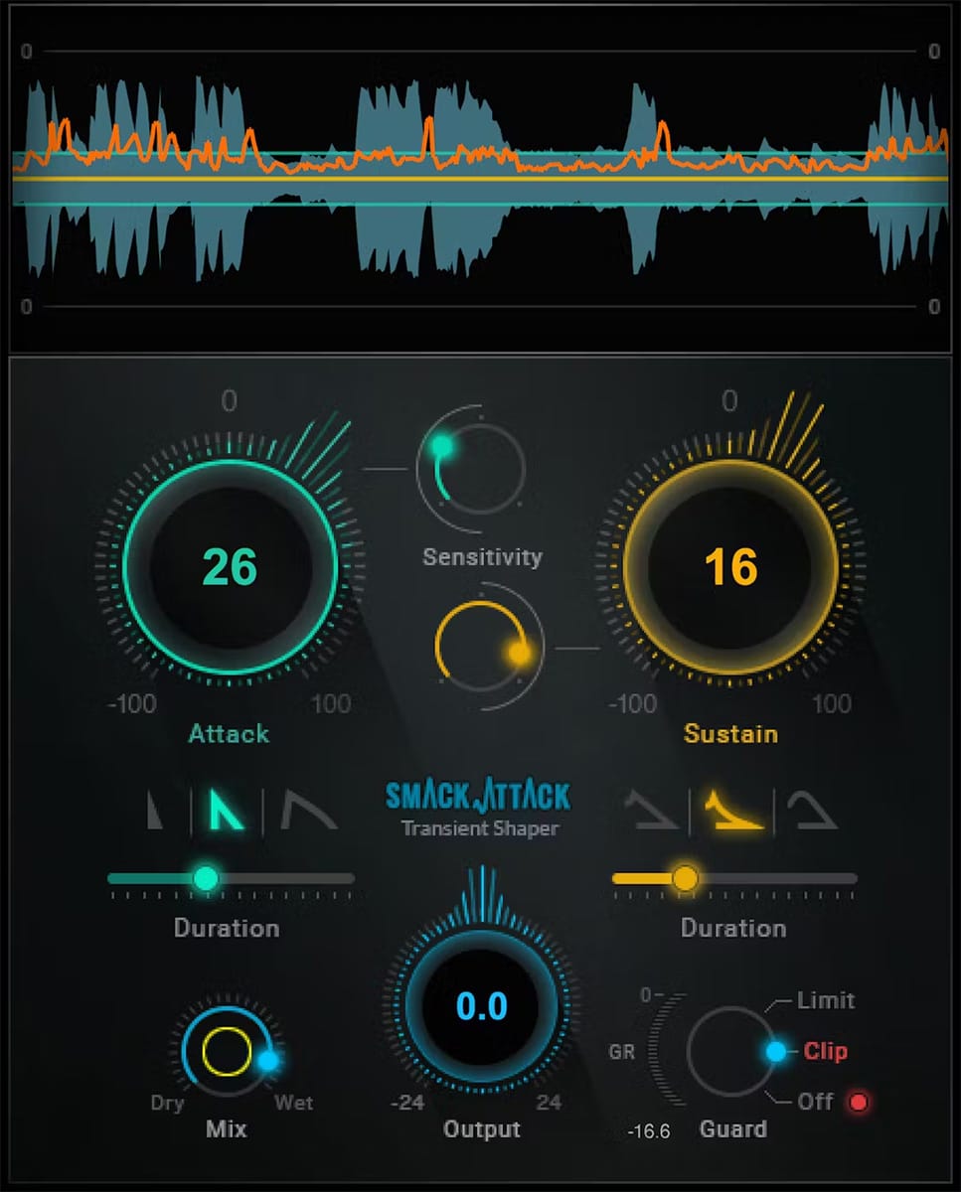The width and height of the screenshot is (961, 1192).
Task: Select the rounded attack shape icon
Action: tap(307, 811)
